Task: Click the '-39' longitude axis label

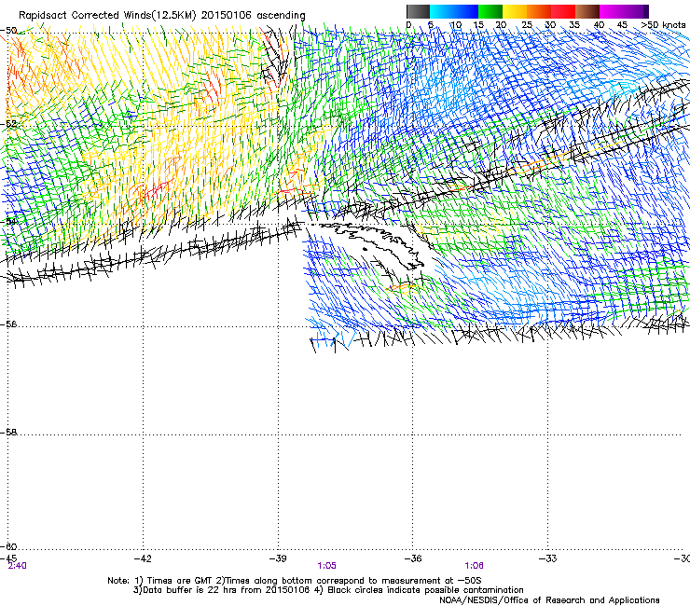Action: [x=278, y=558]
